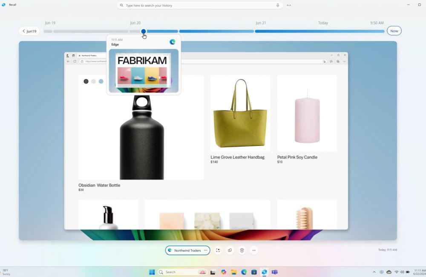This screenshot has height=277, width=426.
Task: Click the refresh icon in snapshot Edge window
Action: [75, 62]
